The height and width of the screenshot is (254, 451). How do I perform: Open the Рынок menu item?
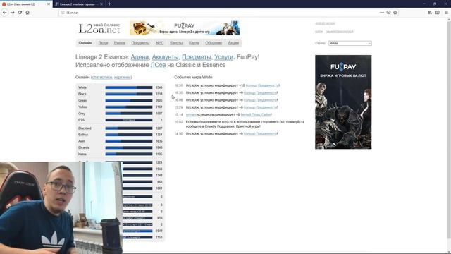(x=119, y=43)
